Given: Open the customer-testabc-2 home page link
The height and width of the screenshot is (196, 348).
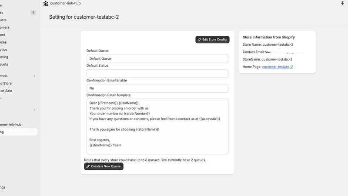Looking at the screenshot, I should [278, 67].
